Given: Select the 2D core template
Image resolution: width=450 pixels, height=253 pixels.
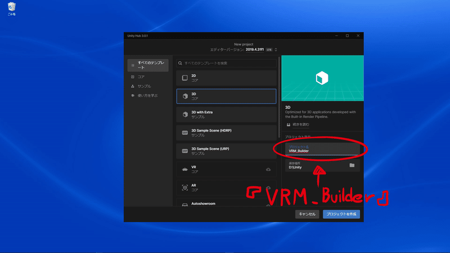Looking at the screenshot, I should (x=226, y=78).
